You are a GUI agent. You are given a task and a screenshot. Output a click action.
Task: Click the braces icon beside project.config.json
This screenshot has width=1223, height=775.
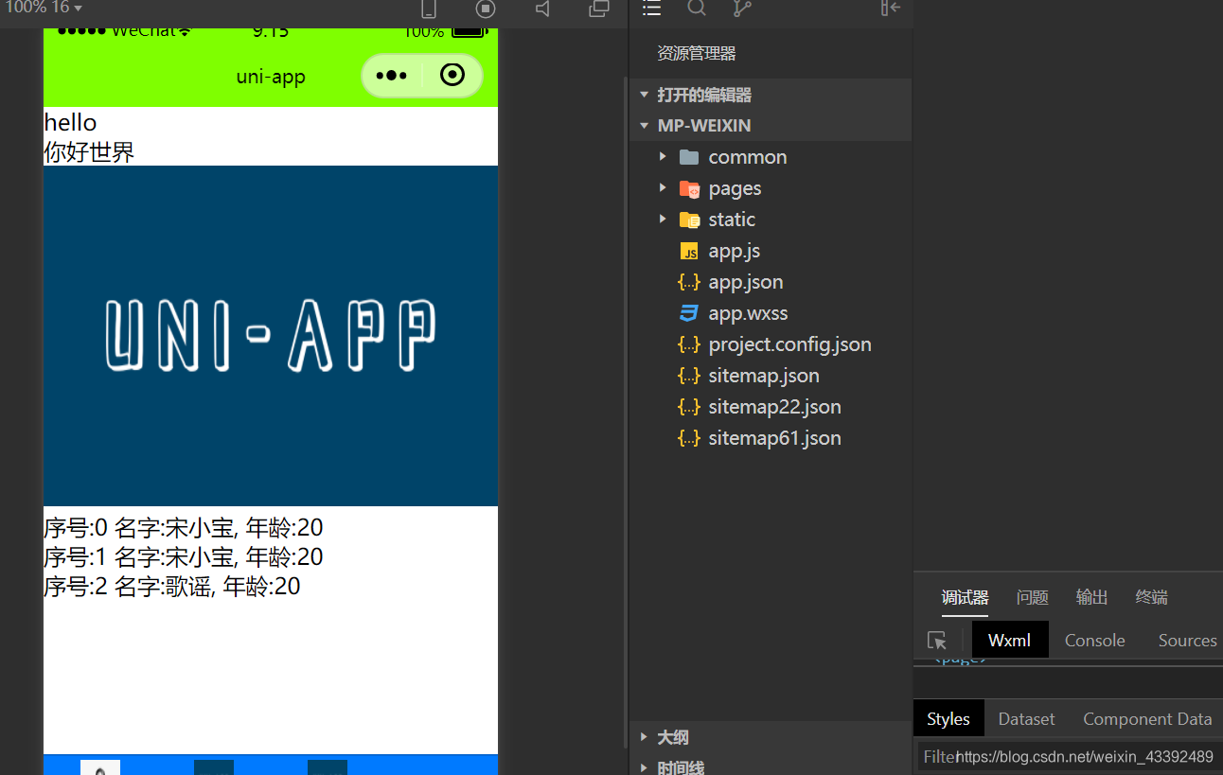(x=689, y=344)
